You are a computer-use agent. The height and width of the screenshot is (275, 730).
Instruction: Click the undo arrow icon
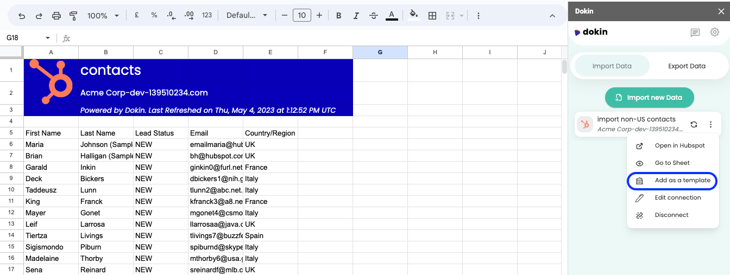22,16
